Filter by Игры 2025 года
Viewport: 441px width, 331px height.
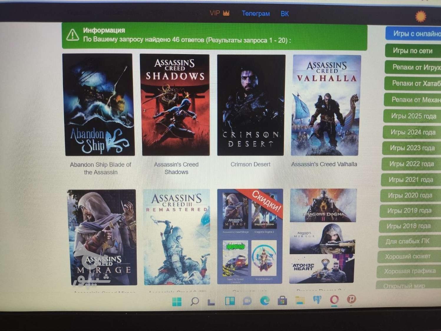tap(413, 116)
